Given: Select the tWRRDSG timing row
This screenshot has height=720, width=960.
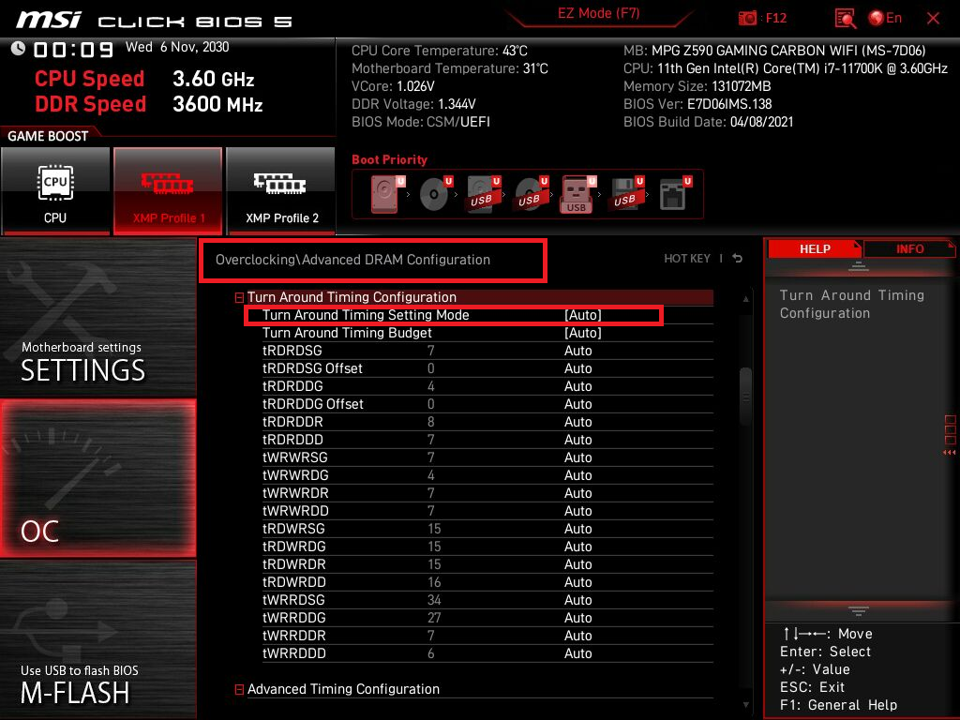Looking at the screenshot, I should click(x=487, y=599).
